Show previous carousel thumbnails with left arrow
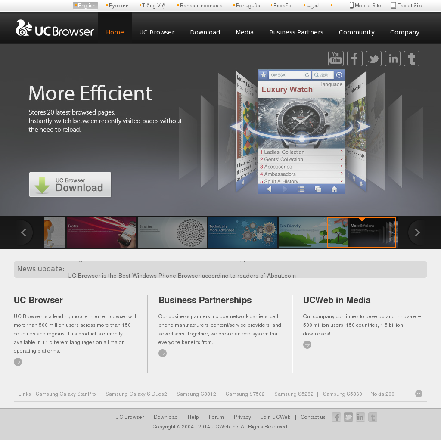This screenshot has height=440, width=441. tap(24, 232)
